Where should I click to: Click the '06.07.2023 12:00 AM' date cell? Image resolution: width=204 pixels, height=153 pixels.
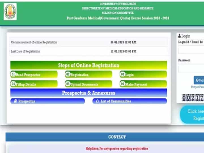pyautogui.click(x=123, y=42)
